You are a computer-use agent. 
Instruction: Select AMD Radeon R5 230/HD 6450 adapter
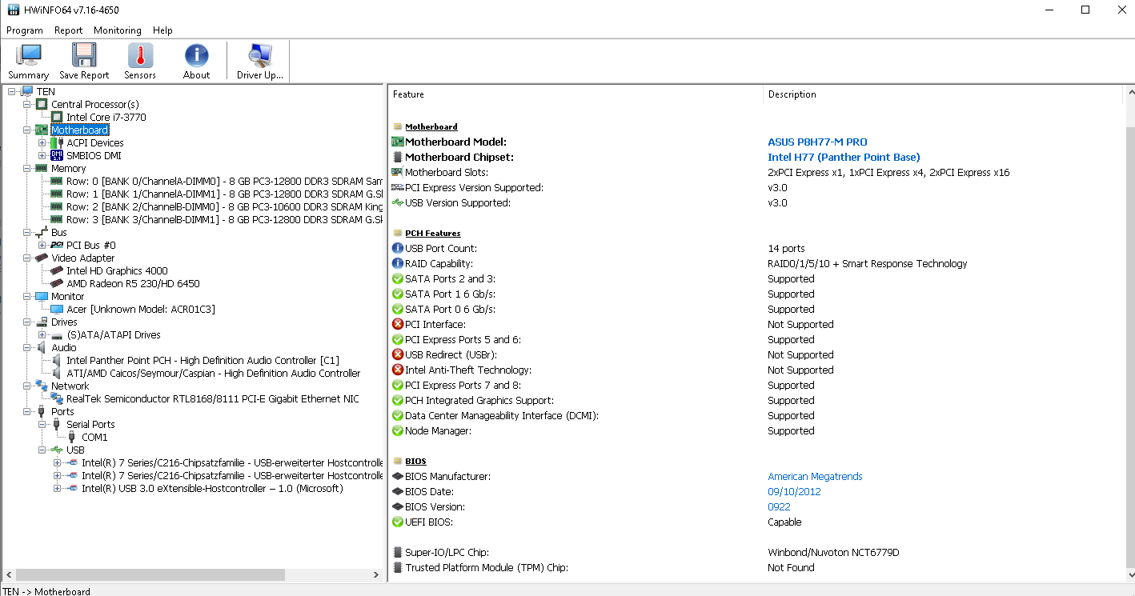point(133,284)
